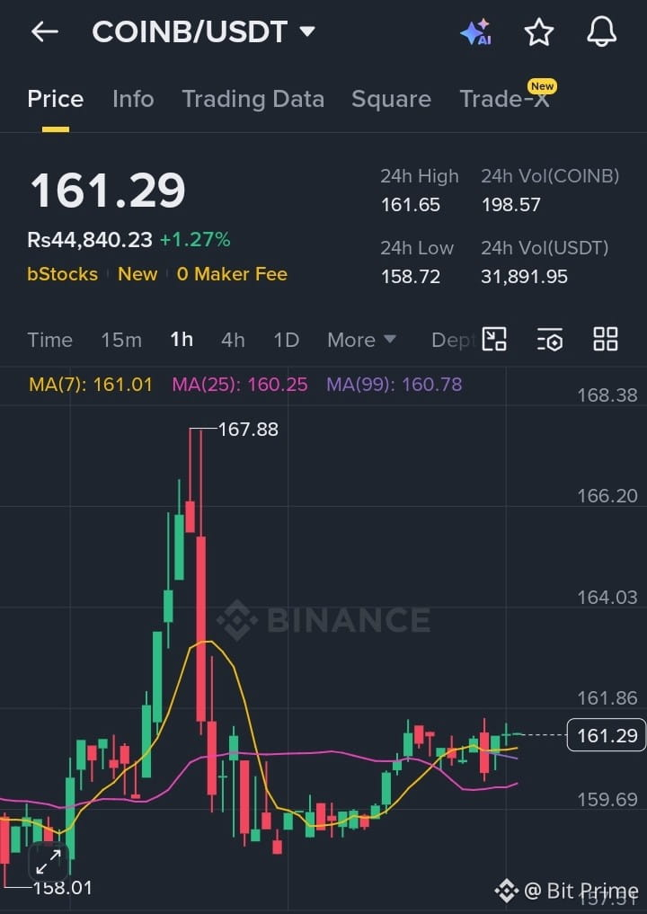Open the AI assistant sparkle icon
Viewport: 647px width, 914px height.
(475, 32)
